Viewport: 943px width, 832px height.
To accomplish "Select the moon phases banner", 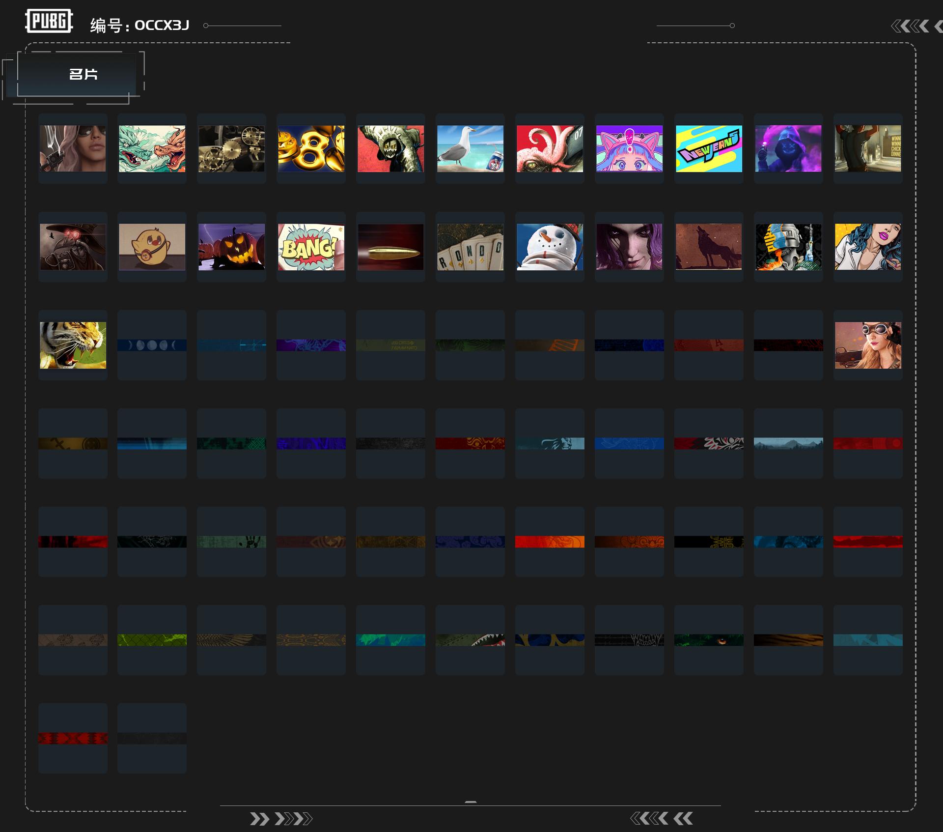I will (152, 345).
